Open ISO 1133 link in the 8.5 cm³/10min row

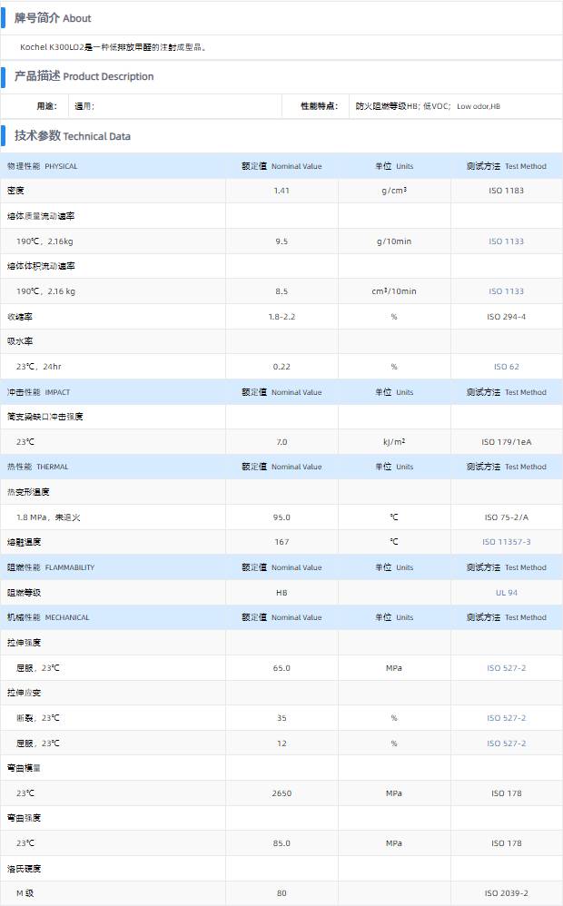[x=506, y=291]
